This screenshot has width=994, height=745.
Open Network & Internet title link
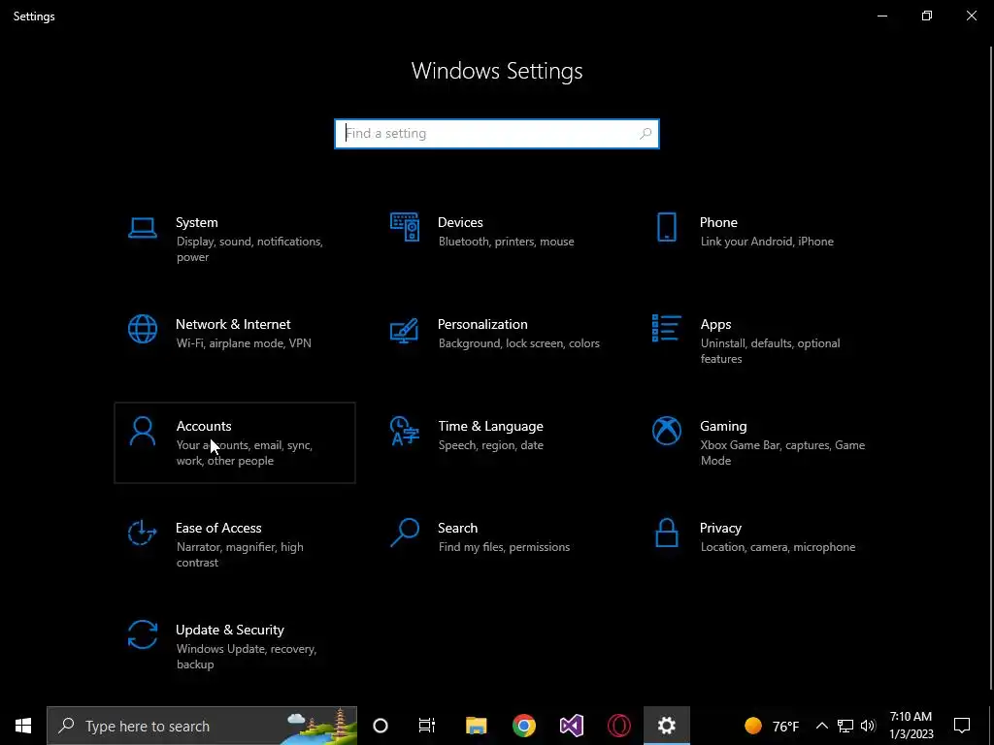click(x=233, y=324)
